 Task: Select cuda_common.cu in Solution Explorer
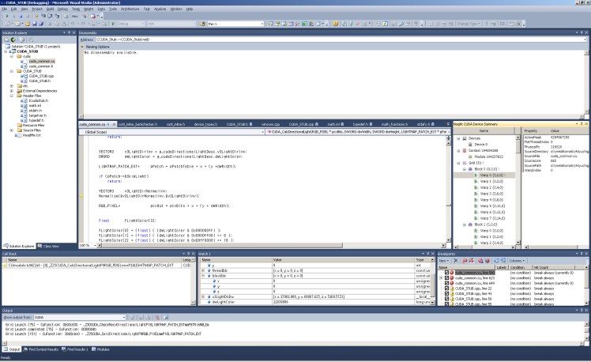coord(42,61)
